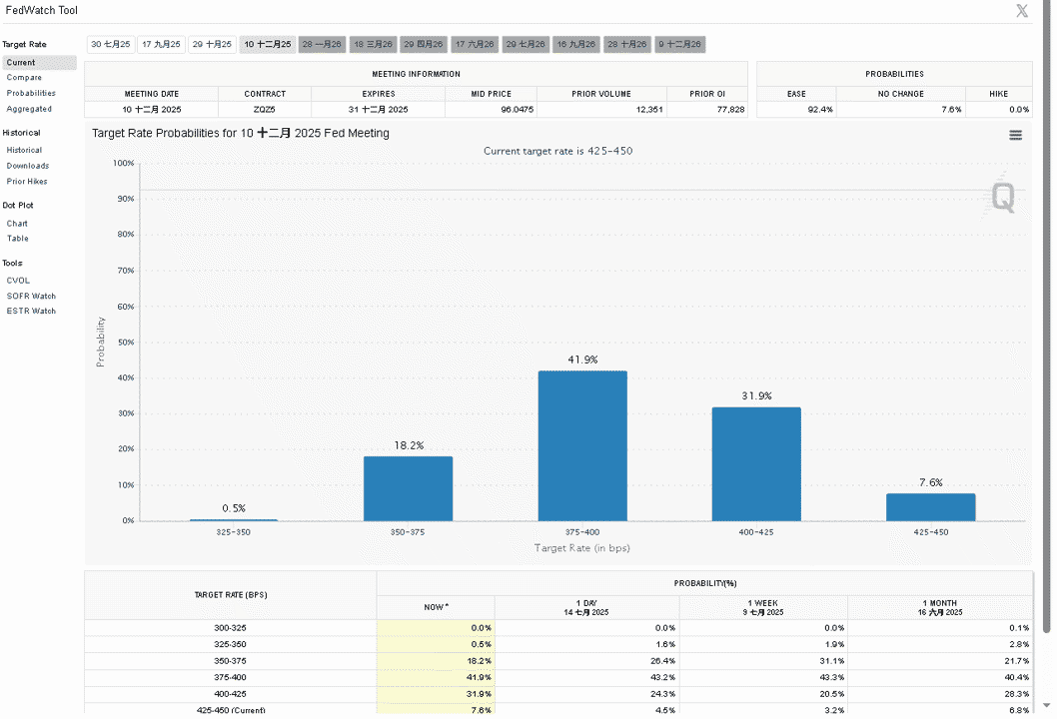Click the 350-375 bar showing 18.2%
Image resolution: width=1057 pixels, height=719 pixels.
point(408,488)
